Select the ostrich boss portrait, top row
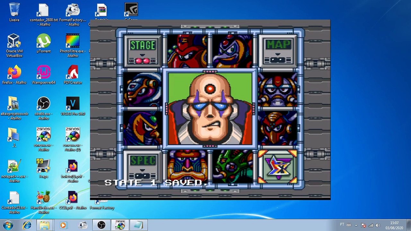The width and height of the screenshot is (411, 231). click(232, 51)
